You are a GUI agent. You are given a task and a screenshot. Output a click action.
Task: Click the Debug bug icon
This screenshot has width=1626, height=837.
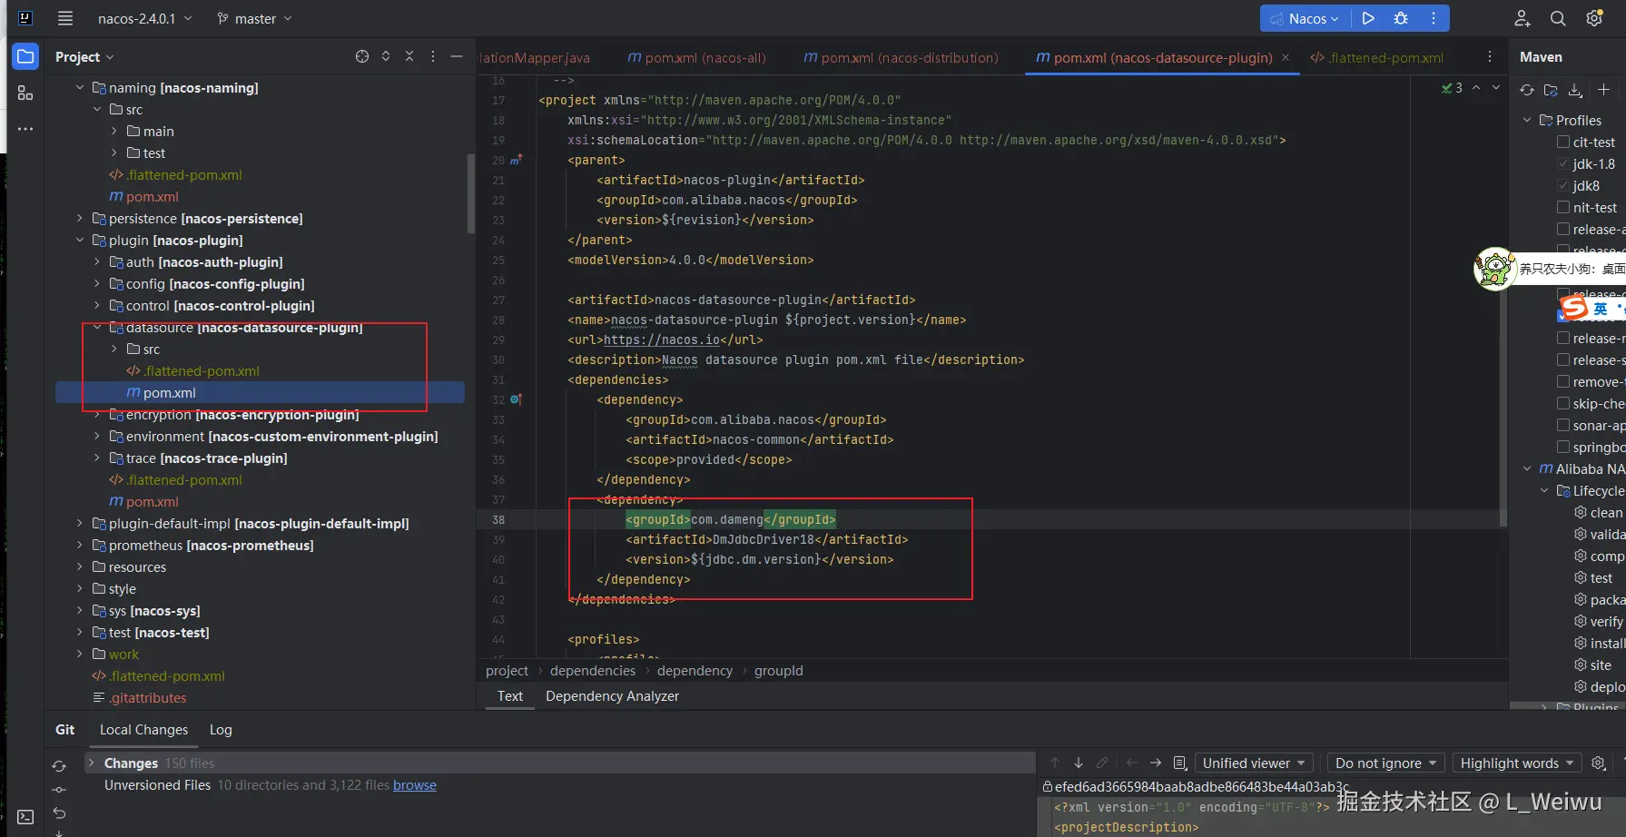click(x=1401, y=18)
